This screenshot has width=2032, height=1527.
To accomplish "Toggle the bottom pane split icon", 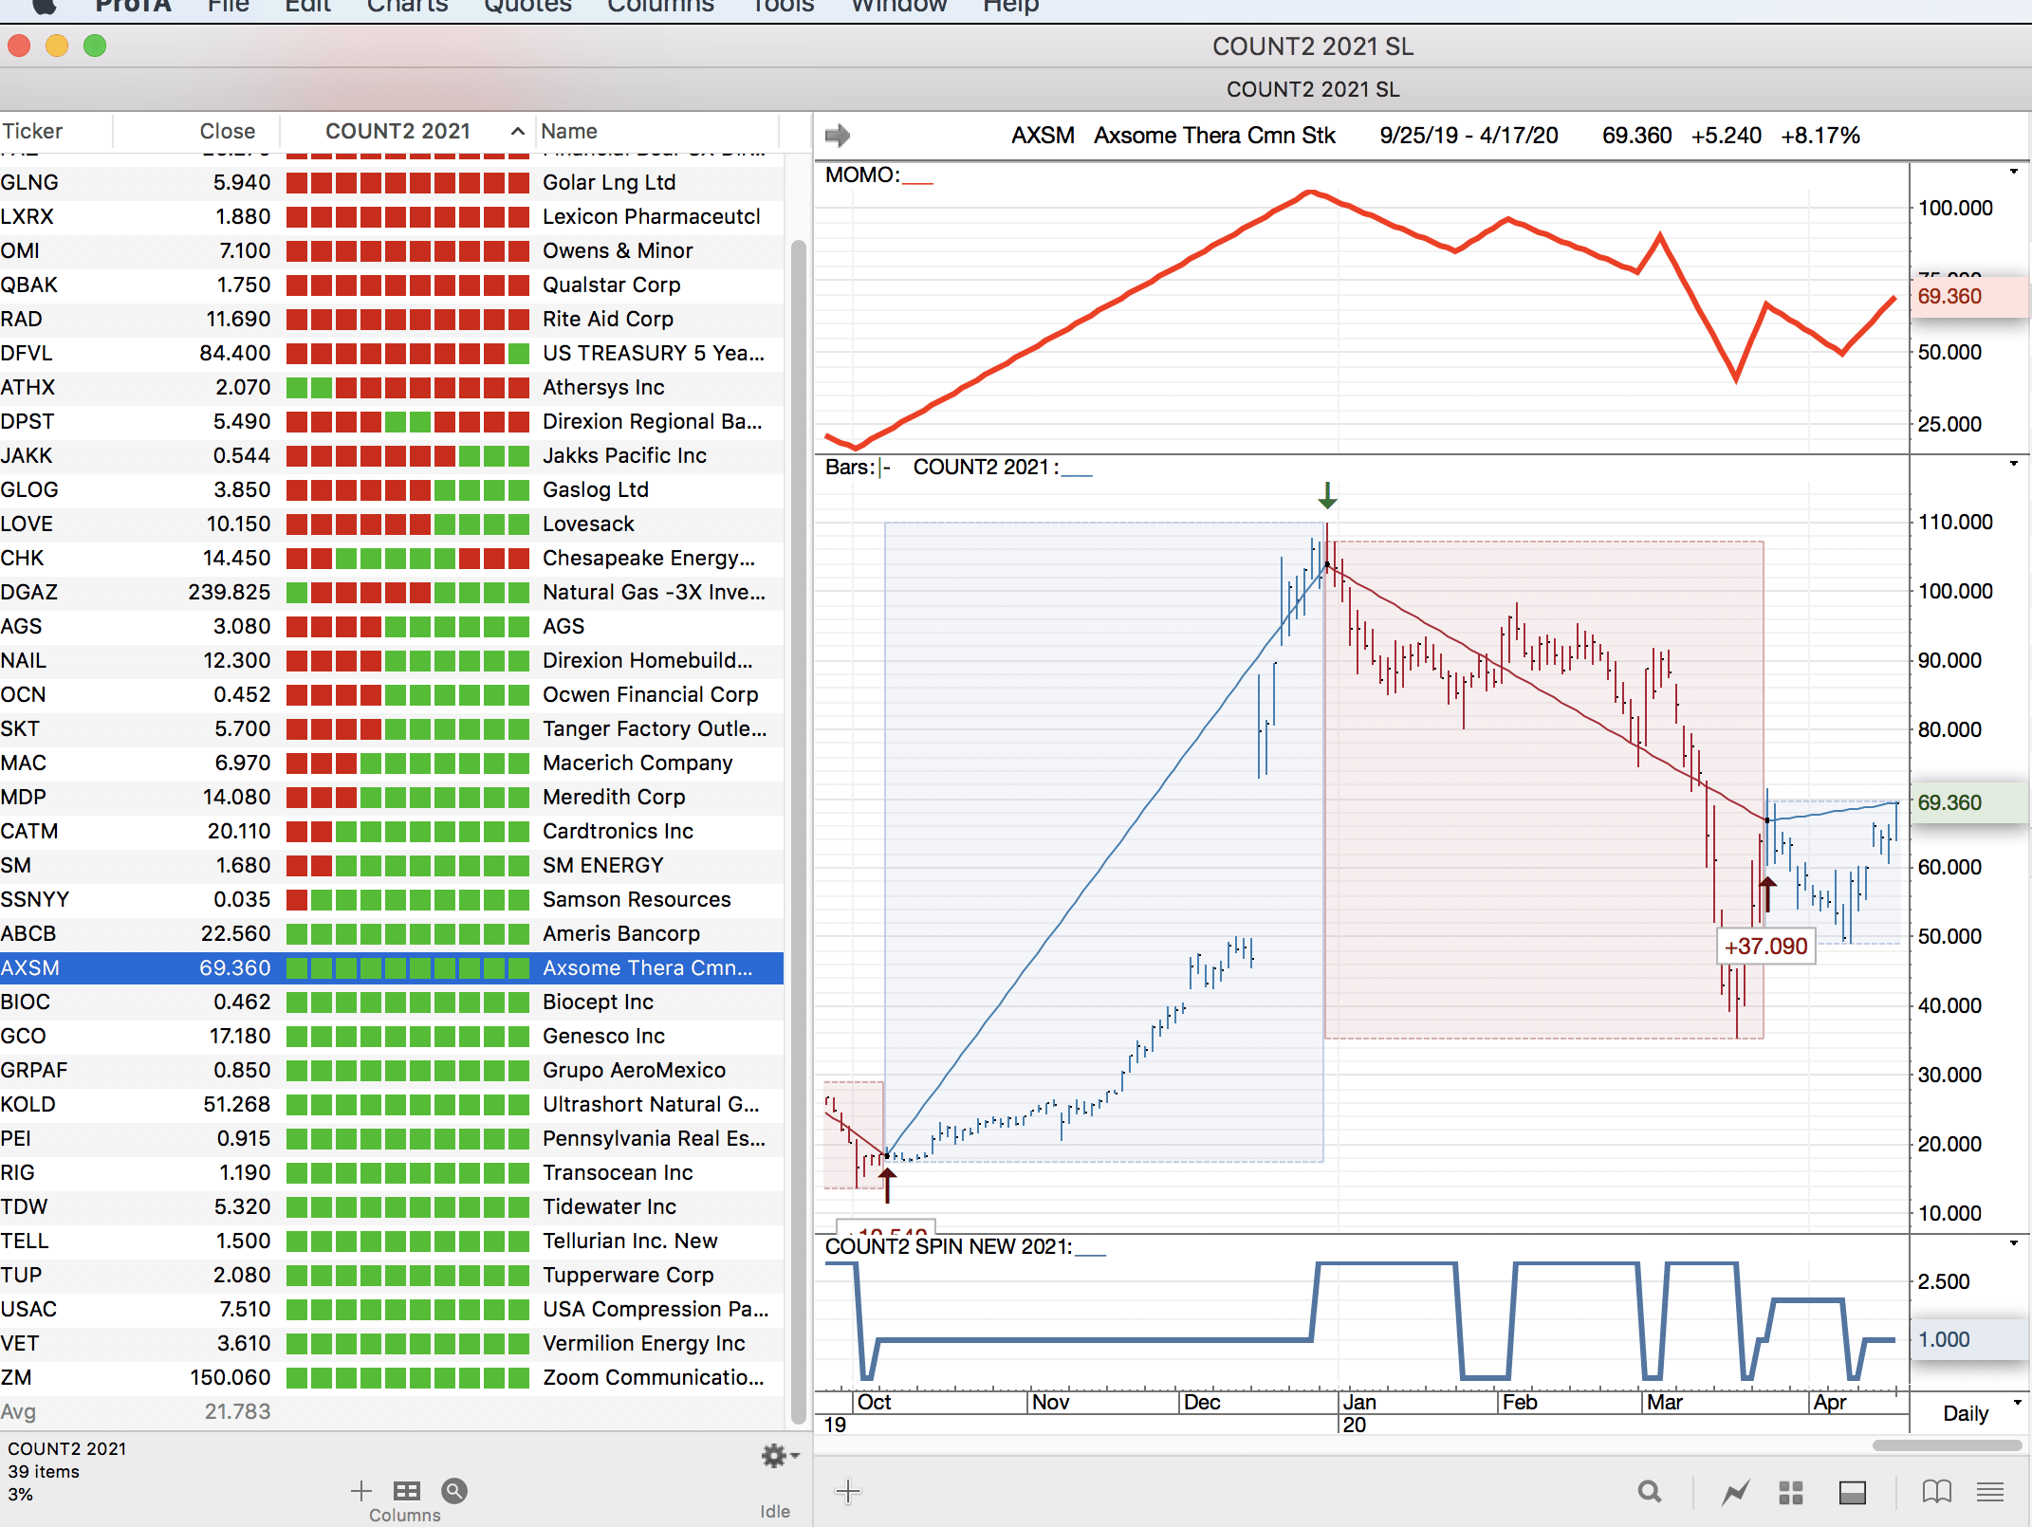I will [x=1852, y=1493].
